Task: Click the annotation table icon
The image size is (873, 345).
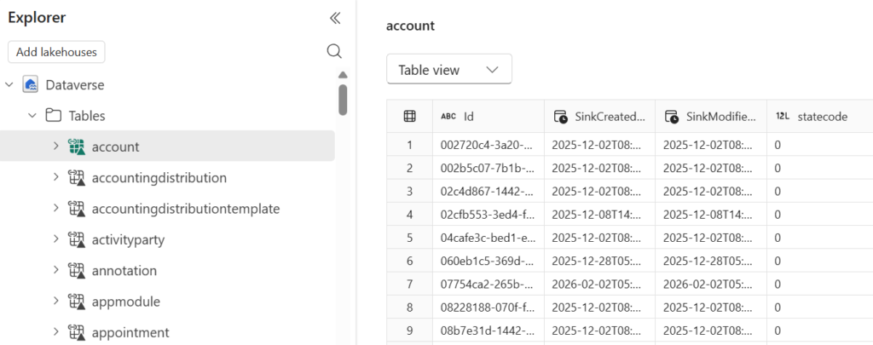Action: click(77, 271)
